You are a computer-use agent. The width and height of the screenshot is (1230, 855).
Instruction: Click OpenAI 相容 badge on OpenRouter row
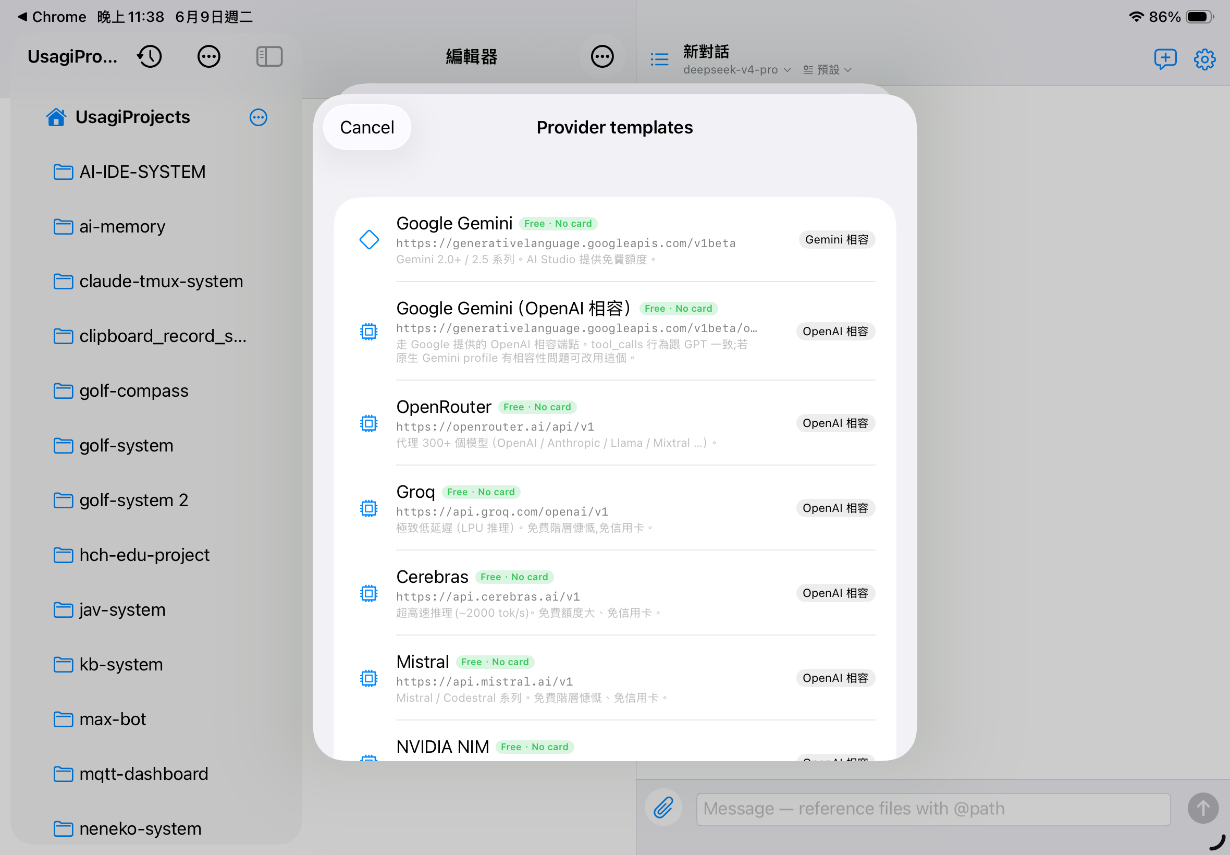[835, 423]
